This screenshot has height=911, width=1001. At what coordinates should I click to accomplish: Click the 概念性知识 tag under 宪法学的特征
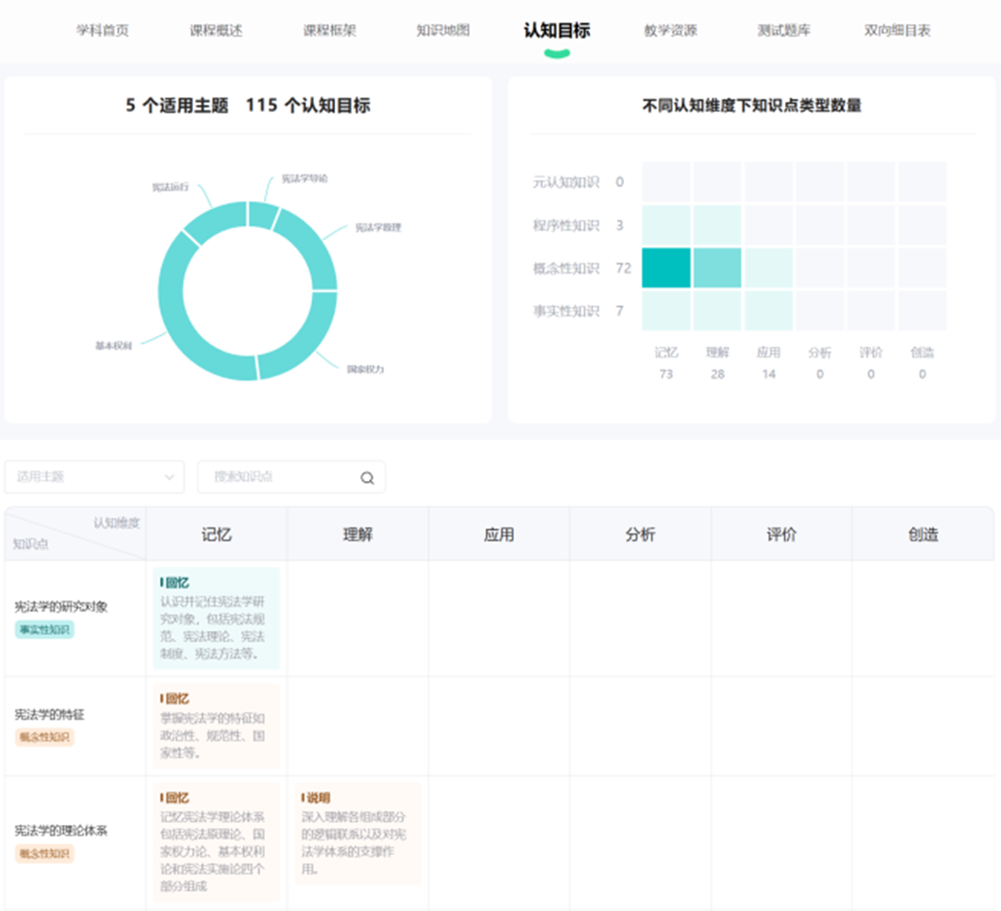(x=45, y=737)
